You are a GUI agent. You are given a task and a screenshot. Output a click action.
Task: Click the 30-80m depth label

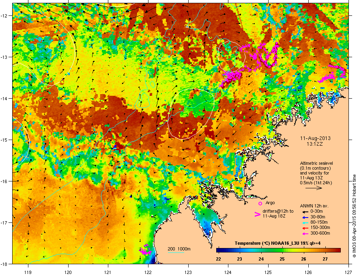pos(318,217)
